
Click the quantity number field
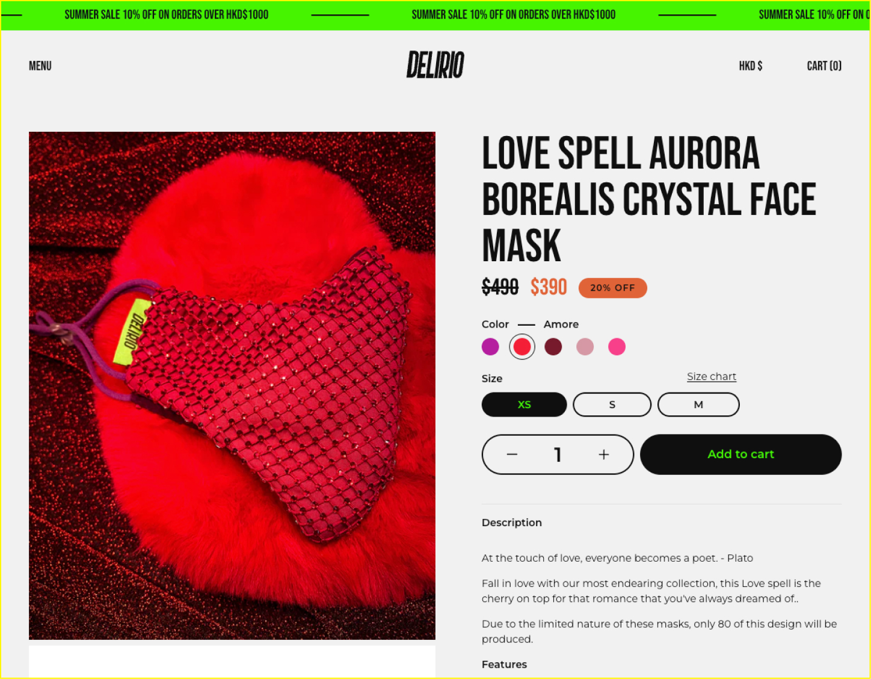(x=558, y=454)
